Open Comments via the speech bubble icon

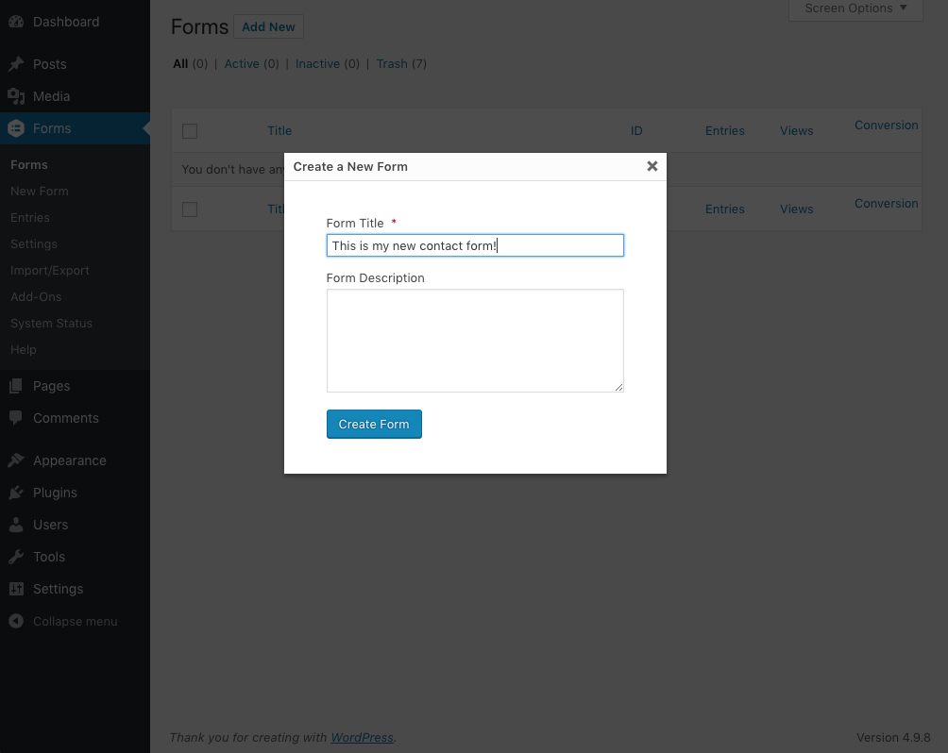[16, 418]
